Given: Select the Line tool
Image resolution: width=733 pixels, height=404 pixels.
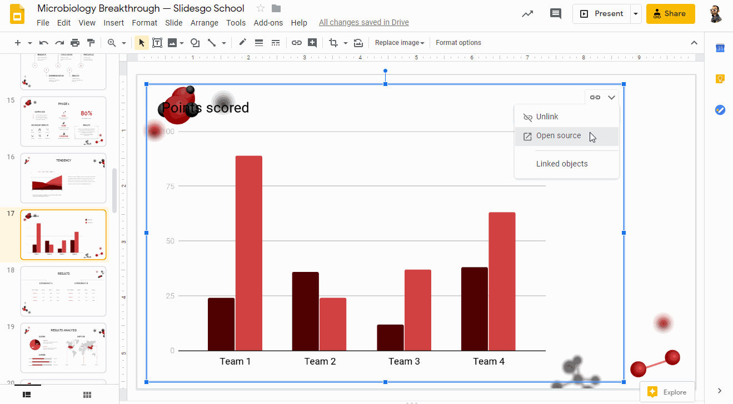Looking at the screenshot, I should click(x=212, y=43).
